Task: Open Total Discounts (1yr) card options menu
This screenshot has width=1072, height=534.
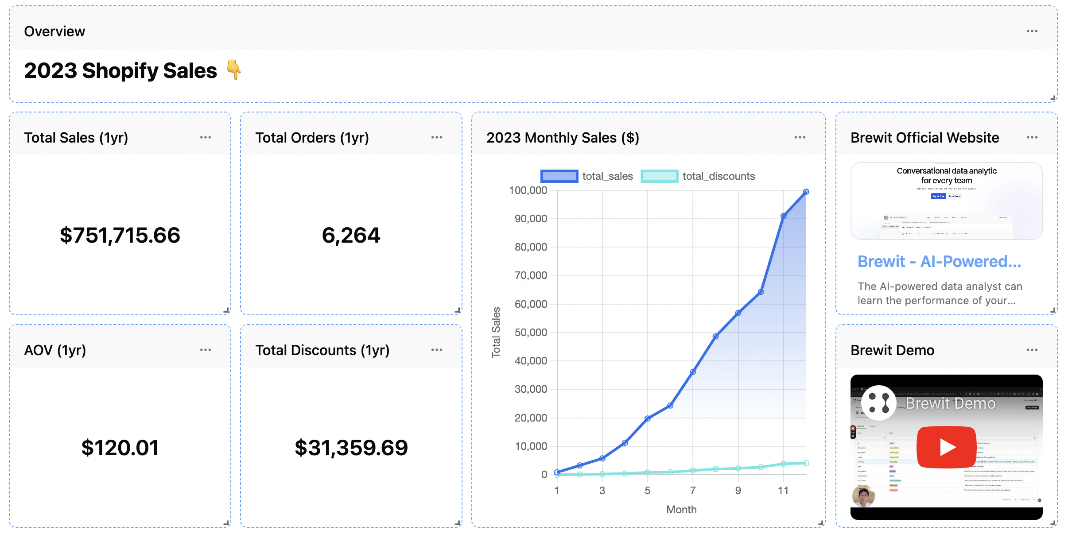Action: coord(437,350)
